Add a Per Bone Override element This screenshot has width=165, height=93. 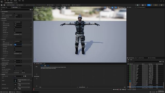pyautogui.click(x=22, y=73)
